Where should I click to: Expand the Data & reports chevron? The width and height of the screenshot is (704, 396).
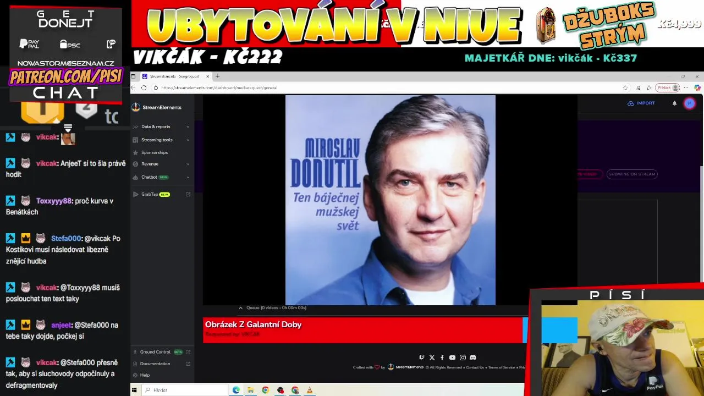click(188, 127)
